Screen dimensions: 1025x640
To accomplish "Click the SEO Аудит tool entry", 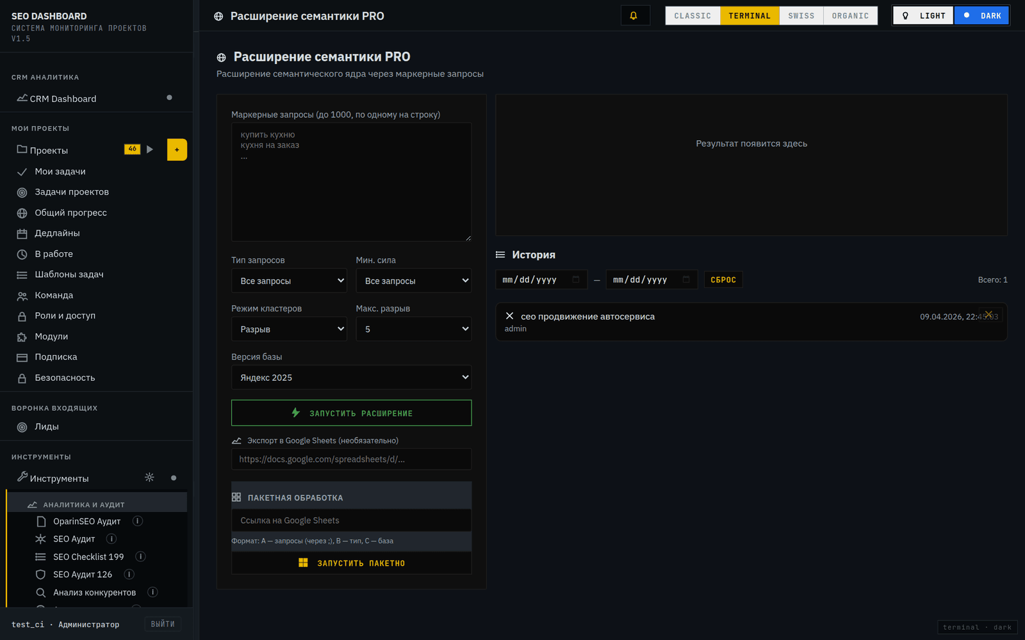I will tap(74, 539).
